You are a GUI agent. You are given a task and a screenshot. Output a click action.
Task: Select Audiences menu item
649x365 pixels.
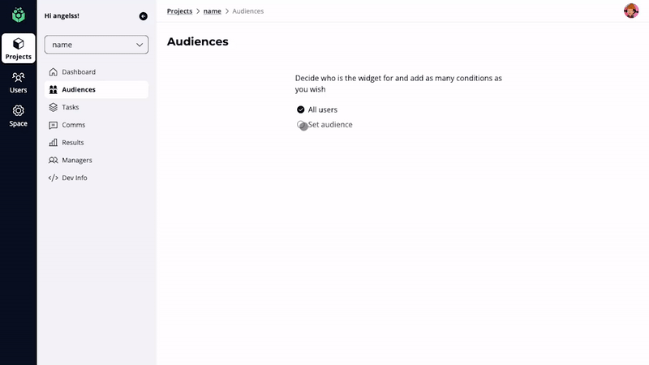(97, 89)
